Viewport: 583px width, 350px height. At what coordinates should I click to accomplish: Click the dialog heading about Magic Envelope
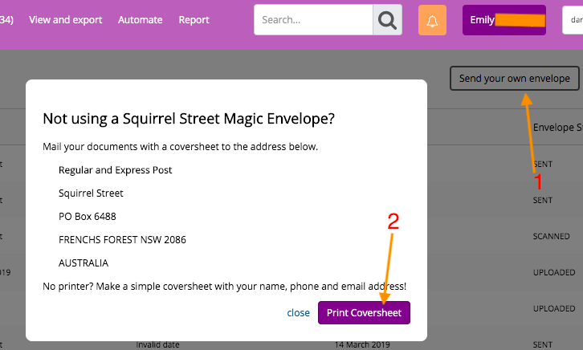pyautogui.click(x=189, y=119)
